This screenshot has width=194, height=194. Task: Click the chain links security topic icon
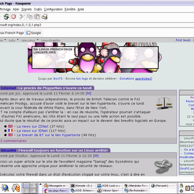[163, 166]
